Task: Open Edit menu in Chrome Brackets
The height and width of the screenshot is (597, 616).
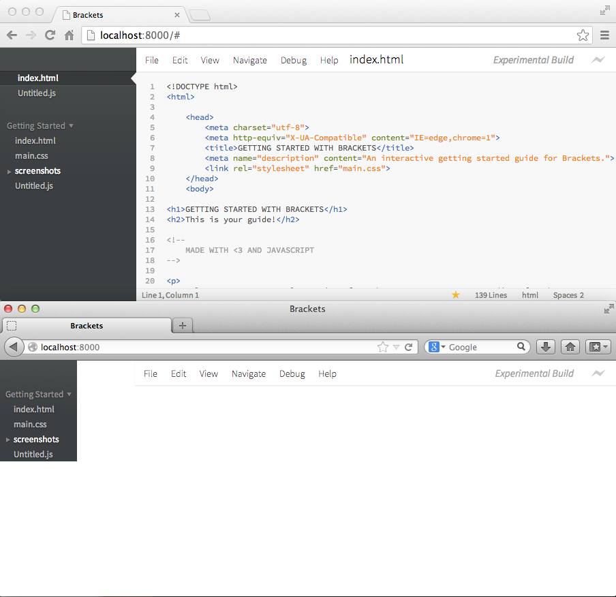Action: pos(180,60)
